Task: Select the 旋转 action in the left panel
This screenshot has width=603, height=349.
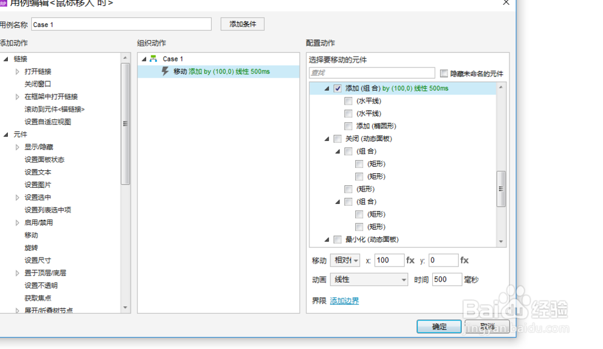Action: coord(30,247)
